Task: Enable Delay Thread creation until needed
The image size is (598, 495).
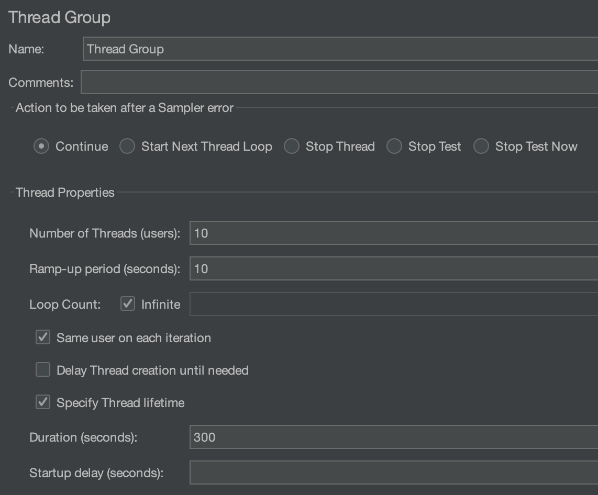Action: (43, 370)
